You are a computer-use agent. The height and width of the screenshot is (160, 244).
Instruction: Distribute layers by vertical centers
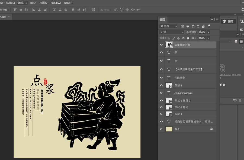60,10
